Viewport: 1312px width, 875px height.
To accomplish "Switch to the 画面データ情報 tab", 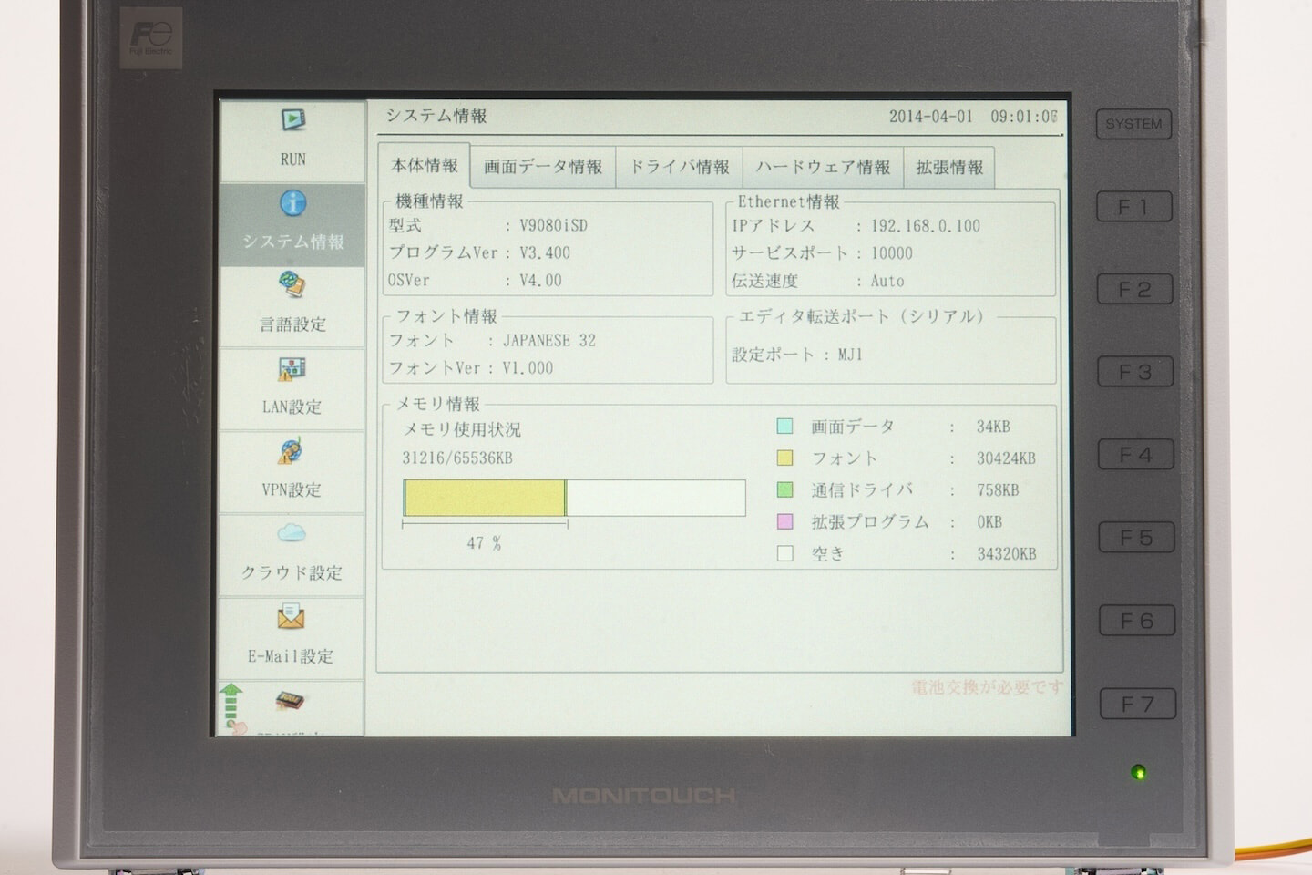I will click(x=542, y=168).
